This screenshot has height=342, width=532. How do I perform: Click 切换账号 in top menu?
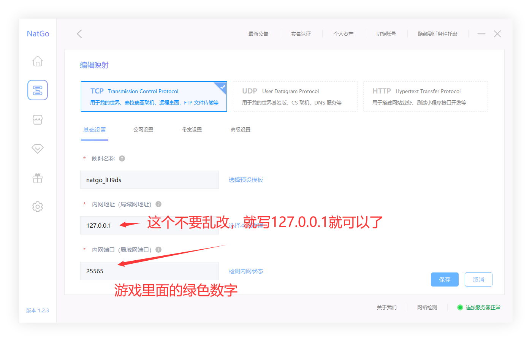pos(386,34)
